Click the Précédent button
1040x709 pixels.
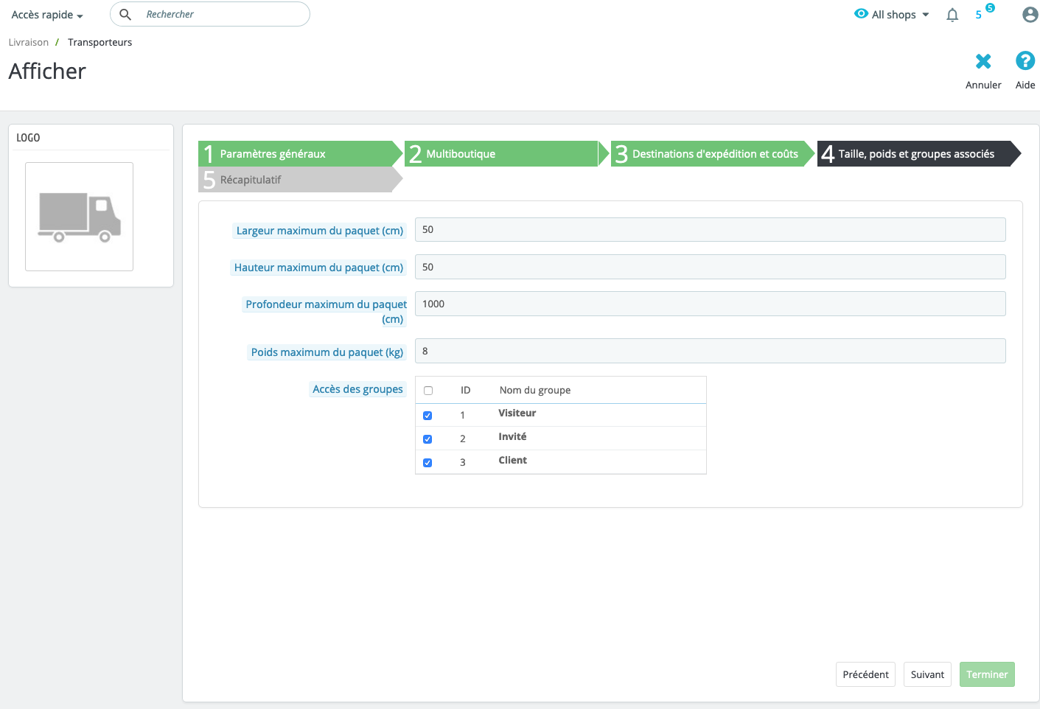pos(865,674)
